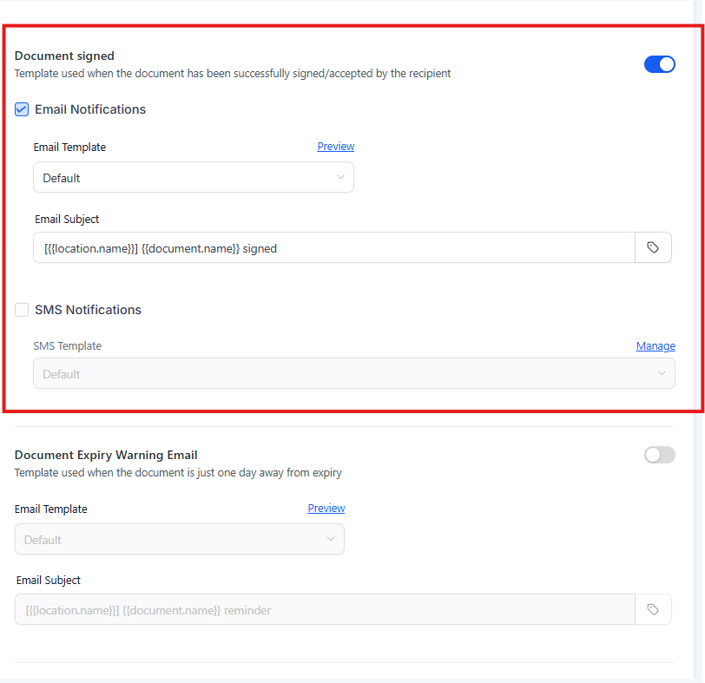This screenshot has height=683, width=705.
Task: Click the "SMS Template" field label
Action: (67, 345)
